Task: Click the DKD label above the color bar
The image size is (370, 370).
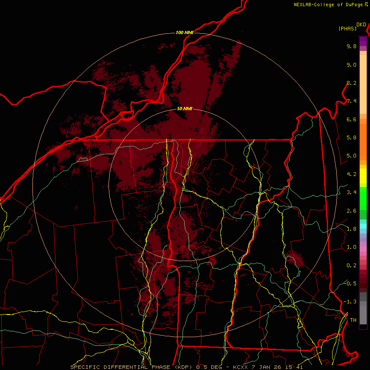Action: coord(361,25)
